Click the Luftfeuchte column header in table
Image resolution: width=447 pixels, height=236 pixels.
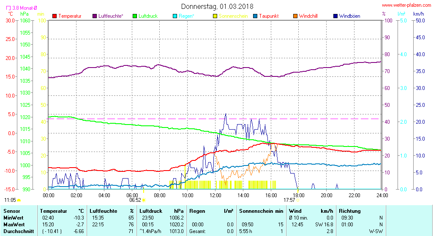tap(103, 211)
